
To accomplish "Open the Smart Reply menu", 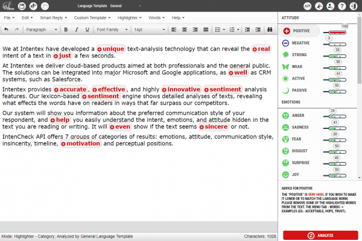I will (53, 17).
